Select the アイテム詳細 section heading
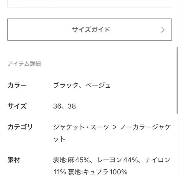179x179 pixels. [24, 64]
